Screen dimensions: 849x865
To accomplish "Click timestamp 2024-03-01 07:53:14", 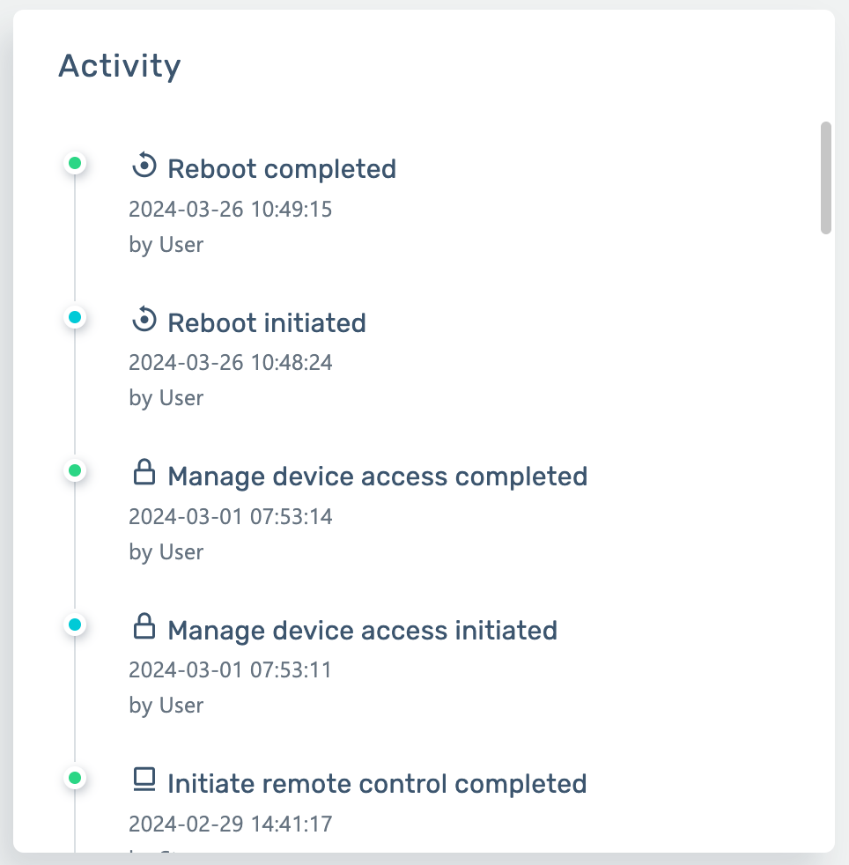I will coord(231,516).
